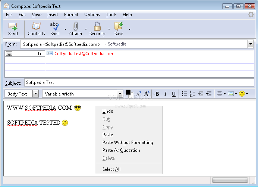
Task: Open the Format menu
Action: [x=71, y=15]
